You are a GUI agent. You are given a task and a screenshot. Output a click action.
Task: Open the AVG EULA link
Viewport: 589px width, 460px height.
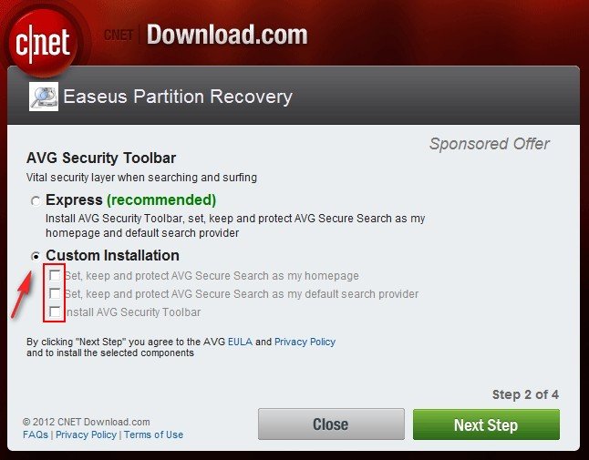[240, 342]
